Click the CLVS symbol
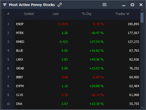146x110 pixels. tap(19, 95)
